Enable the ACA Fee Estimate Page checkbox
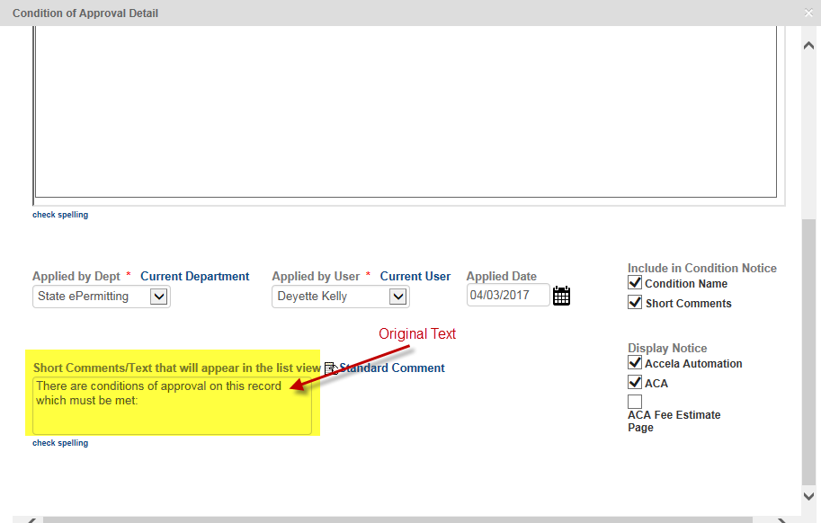 tap(635, 402)
